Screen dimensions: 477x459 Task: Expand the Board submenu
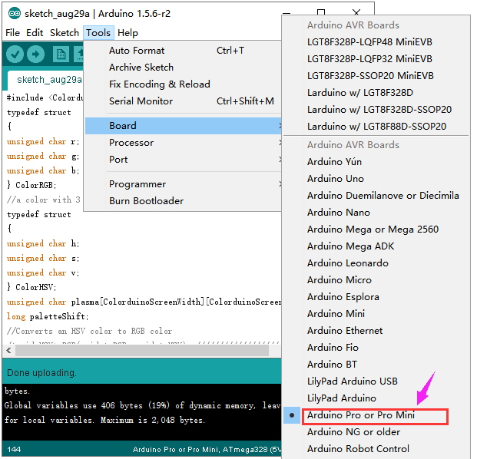(x=184, y=126)
